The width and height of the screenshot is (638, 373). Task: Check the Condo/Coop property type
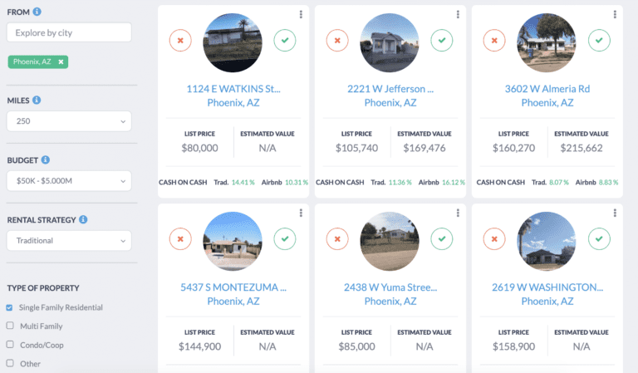coord(10,344)
